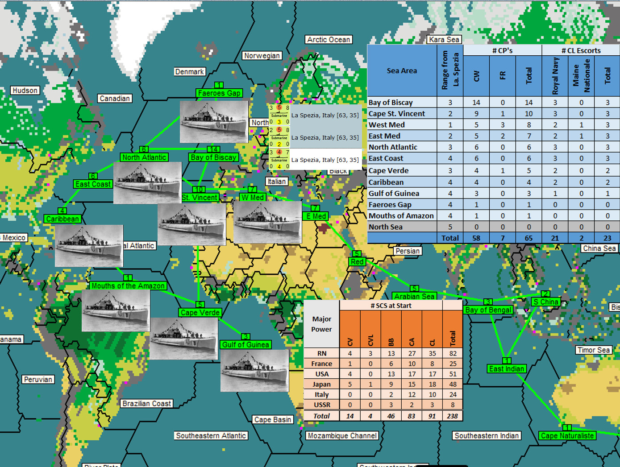Click the green number badge above Bay of Bengal
This screenshot has height=467, width=620.
pos(488,302)
